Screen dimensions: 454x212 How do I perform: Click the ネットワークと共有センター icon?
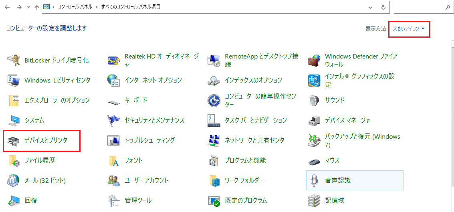point(214,140)
